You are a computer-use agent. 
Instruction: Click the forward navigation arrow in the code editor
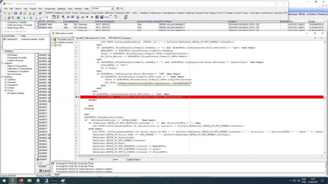tap(321, 38)
